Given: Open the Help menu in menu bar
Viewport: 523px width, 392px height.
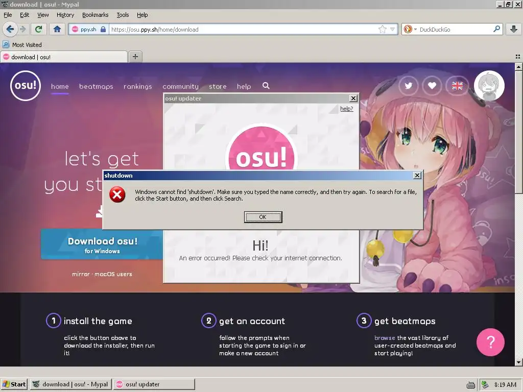Looking at the screenshot, I should (142, 15).
